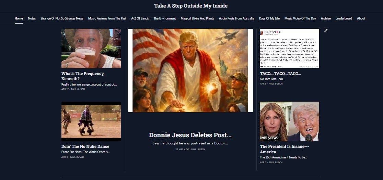Click site title Take A Step Outside My Inside
383x180 pixels.
click(191, 6)
